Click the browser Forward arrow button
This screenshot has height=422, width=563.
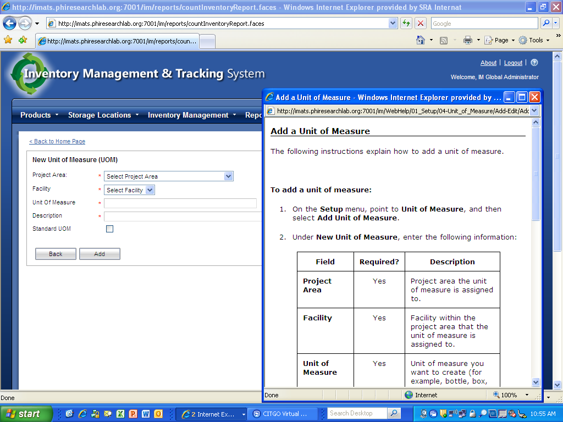tap(25, 24)
